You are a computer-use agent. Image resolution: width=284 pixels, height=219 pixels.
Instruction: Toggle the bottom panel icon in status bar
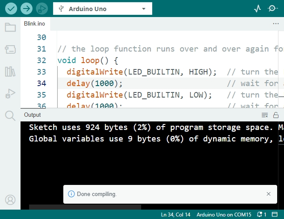[x=275, y=214]
